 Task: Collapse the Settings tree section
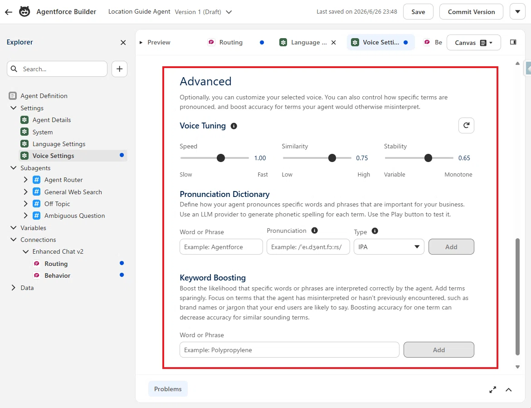[x=14, y=108]
